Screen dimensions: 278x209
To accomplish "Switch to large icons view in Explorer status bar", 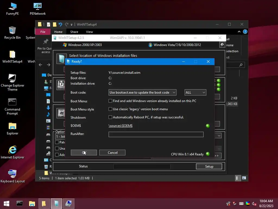I will pyautogui.click(x=244, y=178).
